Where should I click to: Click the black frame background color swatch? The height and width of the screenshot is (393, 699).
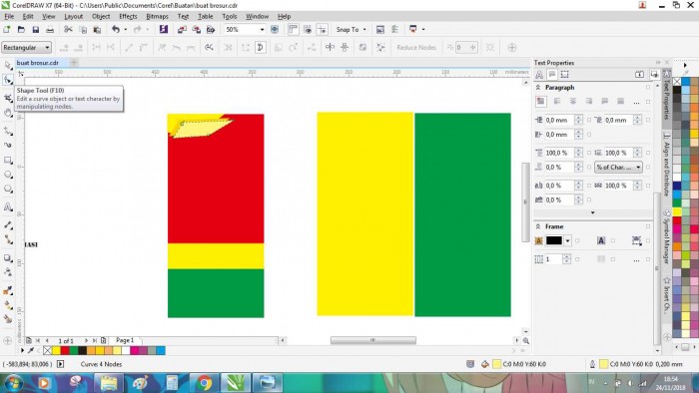coord(554,240)
